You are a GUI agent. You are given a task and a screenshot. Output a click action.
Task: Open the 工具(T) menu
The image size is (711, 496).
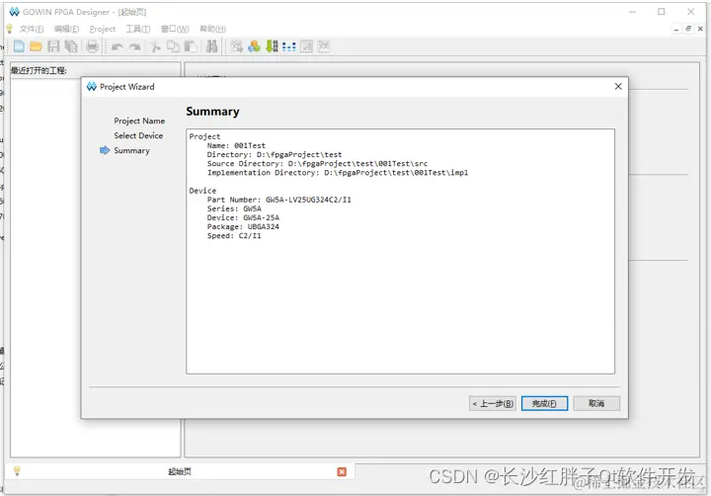[138, 29]
